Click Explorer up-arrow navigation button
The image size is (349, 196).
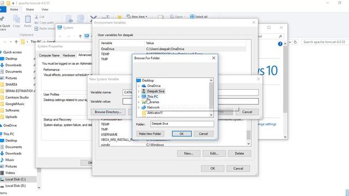point(16,42)
